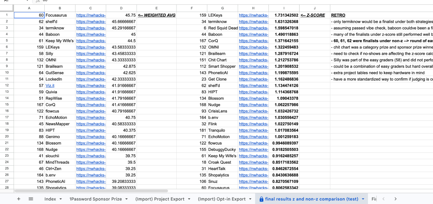The width and height of the screenshot is (433, 204).
Task: Open the 1Password Sponsor Prize tab menu arrow
Action: coord(127,199)
